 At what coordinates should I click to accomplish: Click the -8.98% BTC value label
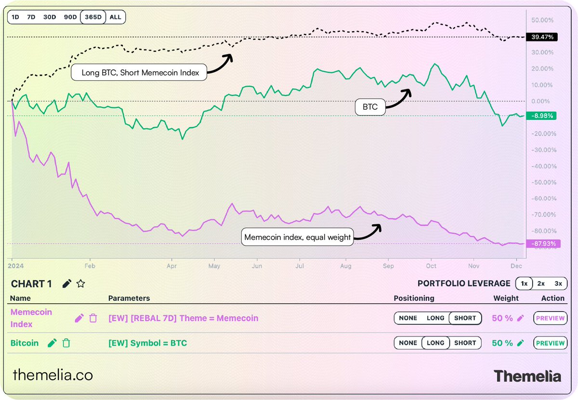(541, 116)
